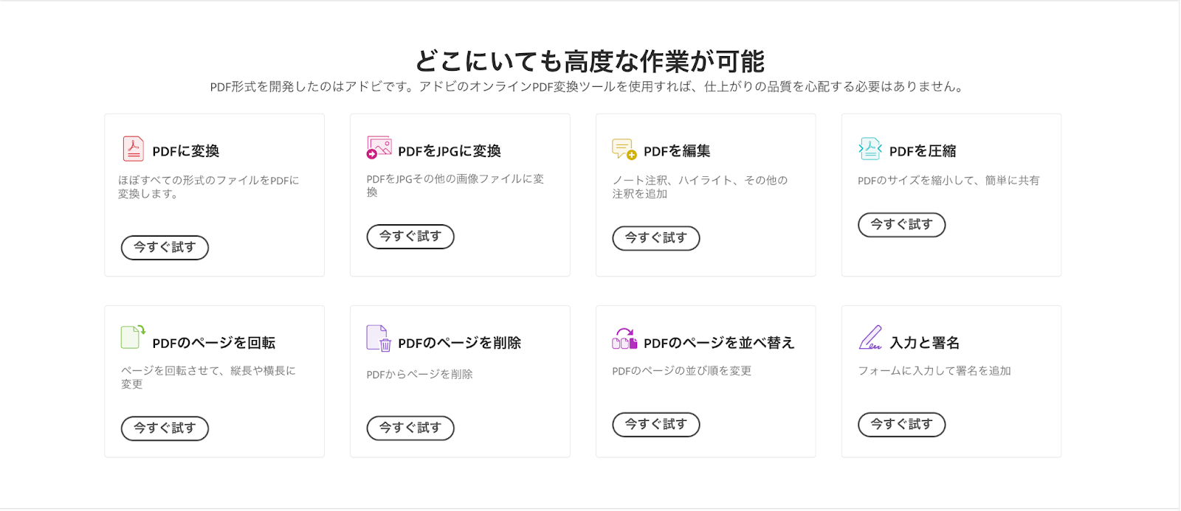Click the 入力と署名 pen signature icon

pos(870,338)
